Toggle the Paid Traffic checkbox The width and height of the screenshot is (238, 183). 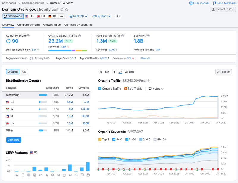125,89
